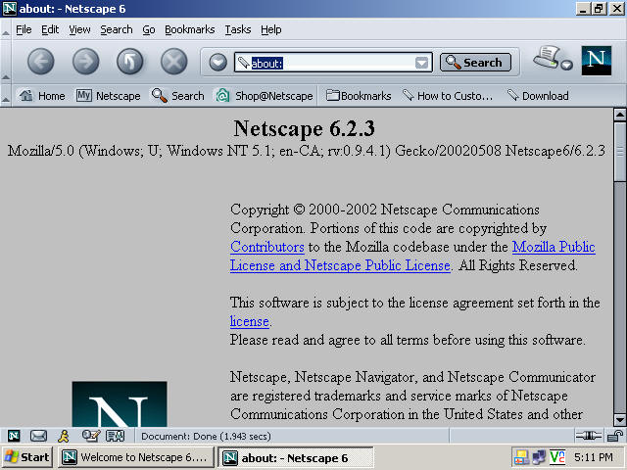Expand the URL history dropdown arrow
Screen dimensions: 627x470
(422, 63)
